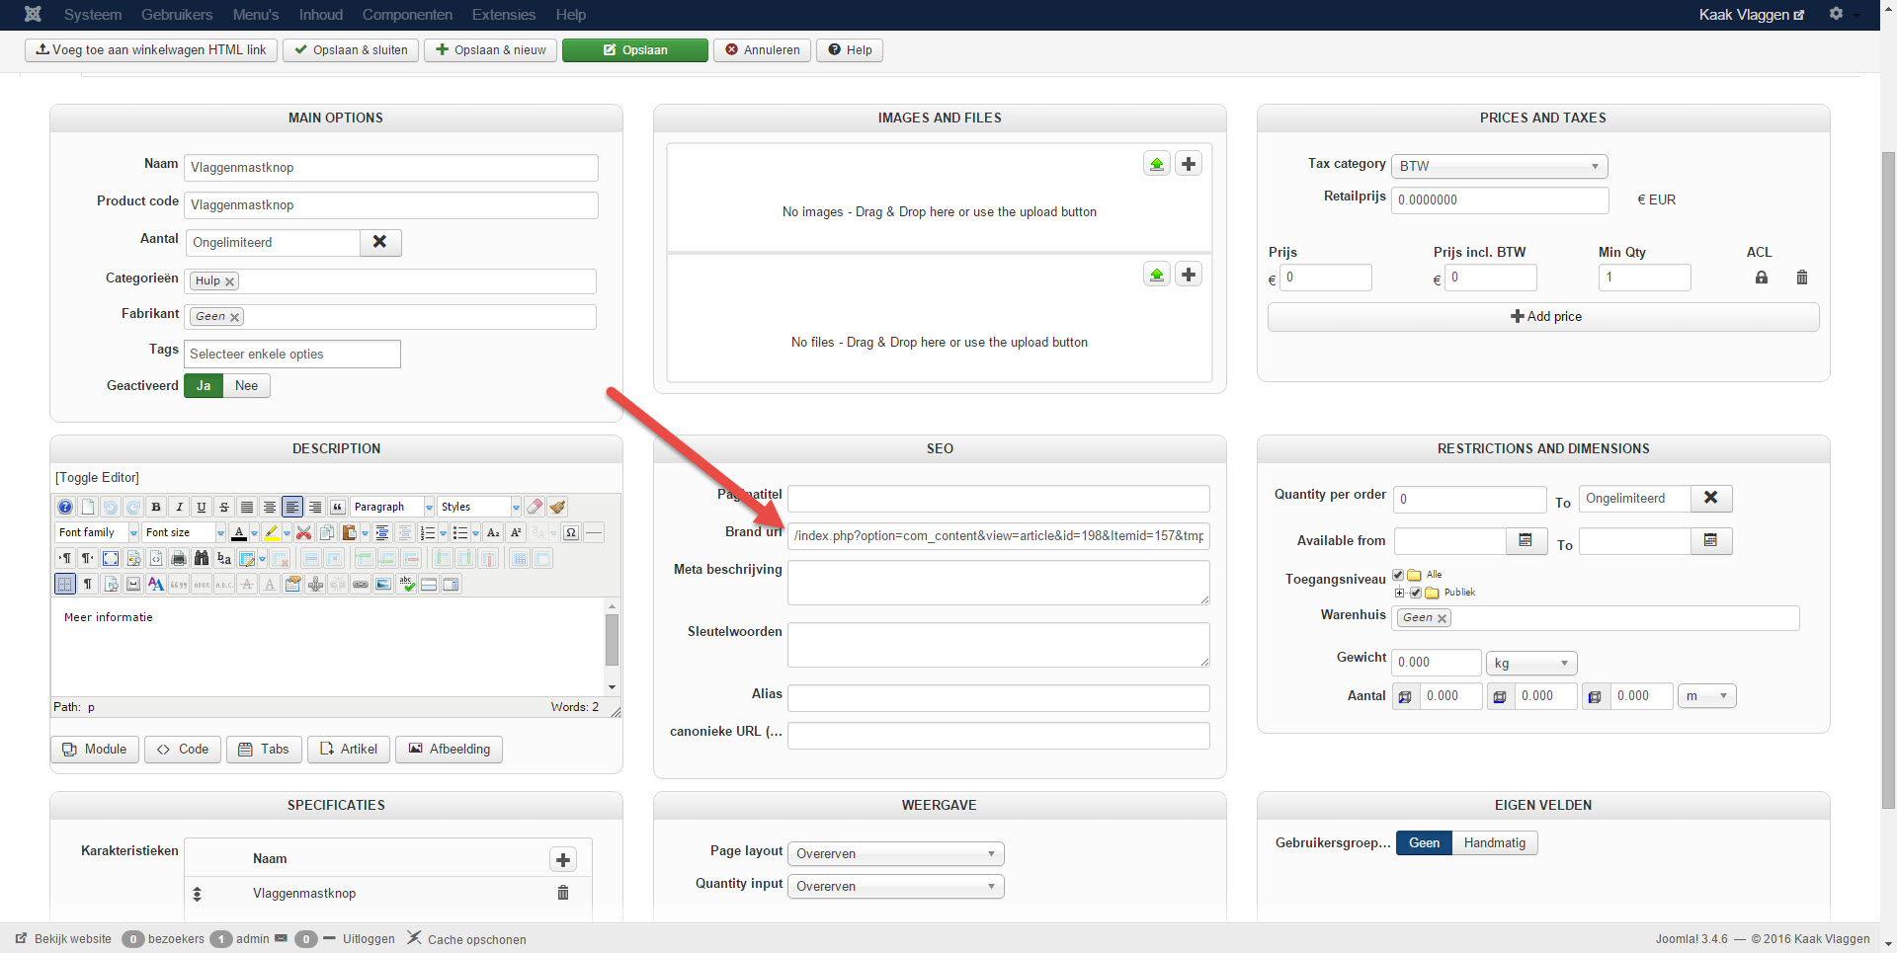The height and width of the screenshot is (953, 1897).
Task: Click the binoculars find icon
Action: coord(202,558)
